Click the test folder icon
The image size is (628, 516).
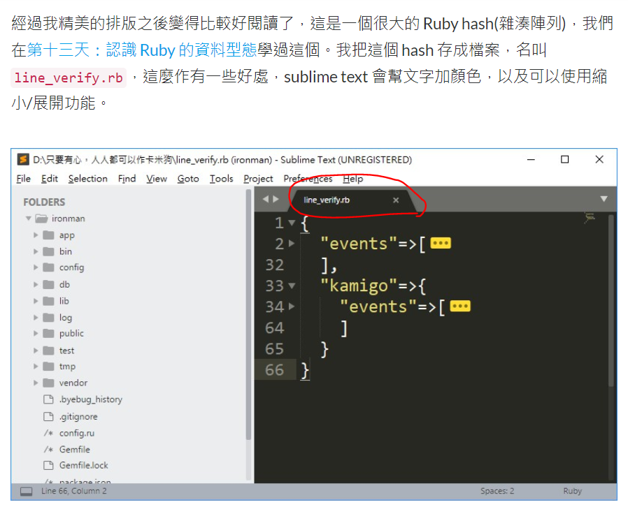(48, 351)
